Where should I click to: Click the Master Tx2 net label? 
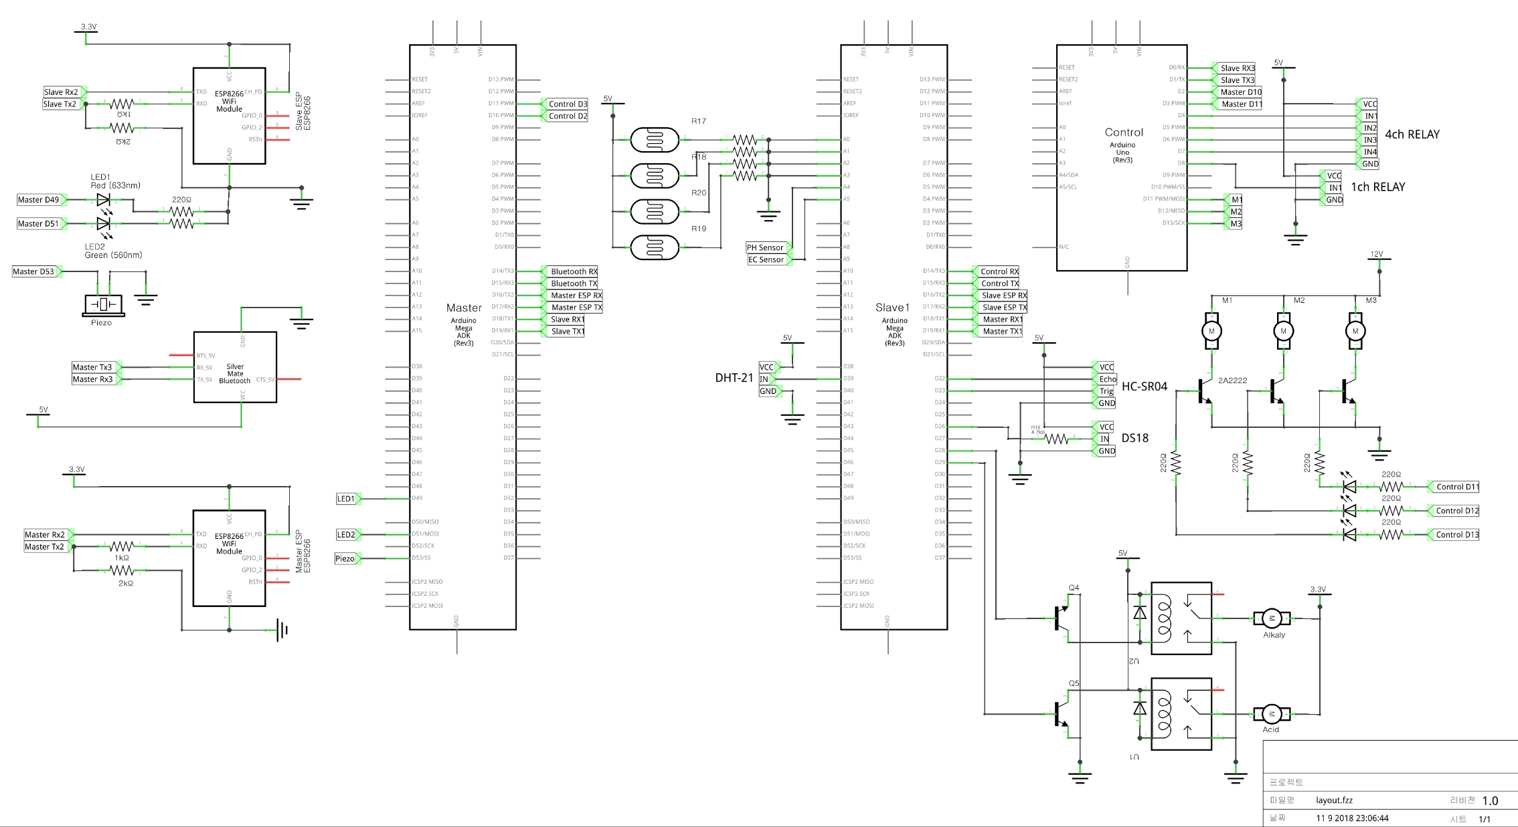49,547
